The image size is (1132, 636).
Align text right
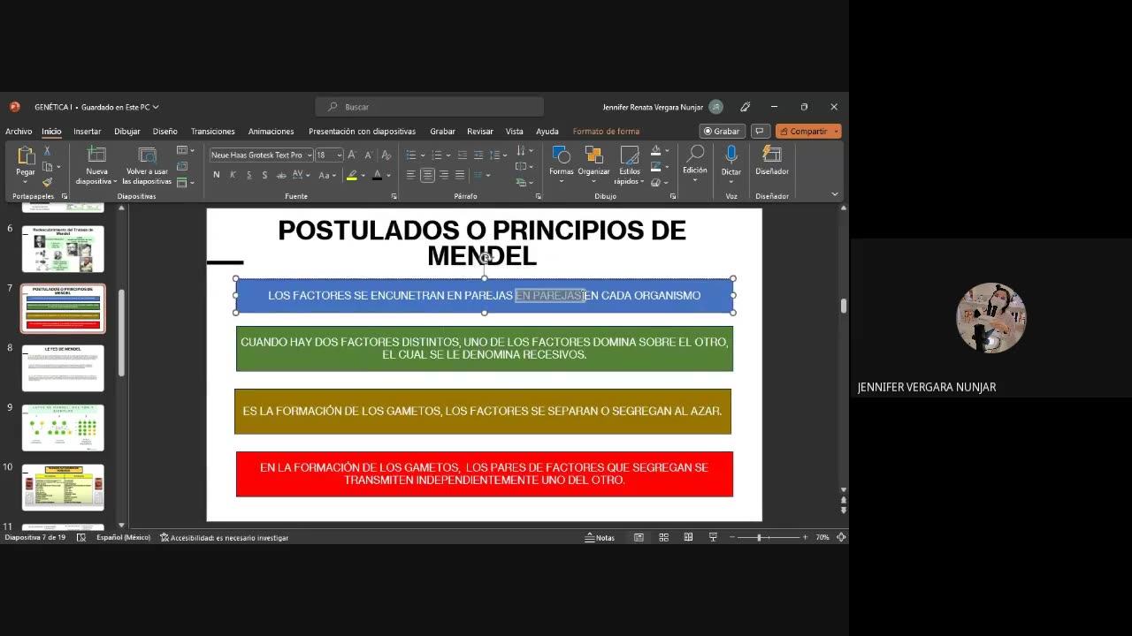coord(444,175)
